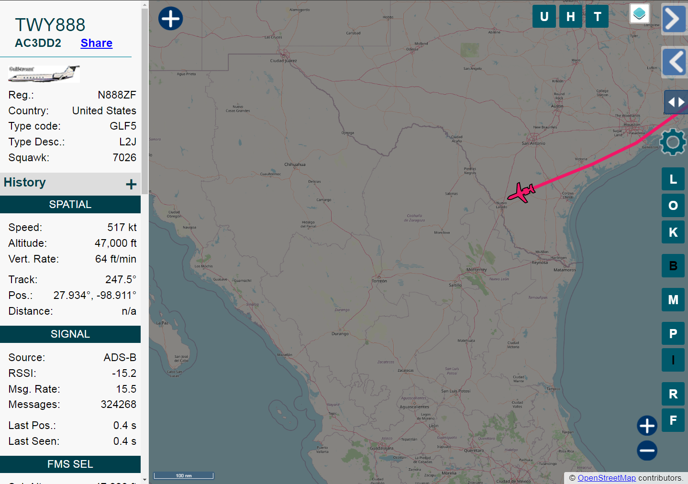Zoom out with the round minus button

[647, 451]
